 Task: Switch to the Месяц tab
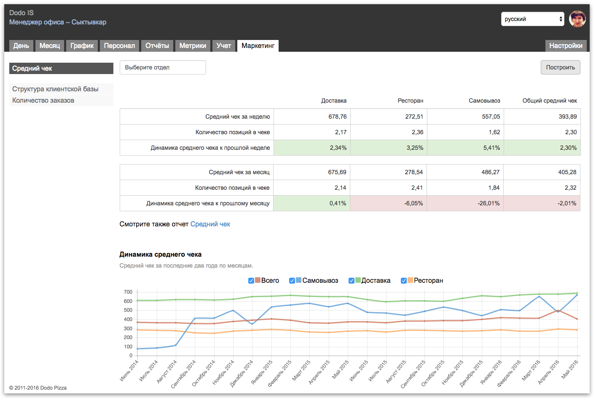coord(50,45)
